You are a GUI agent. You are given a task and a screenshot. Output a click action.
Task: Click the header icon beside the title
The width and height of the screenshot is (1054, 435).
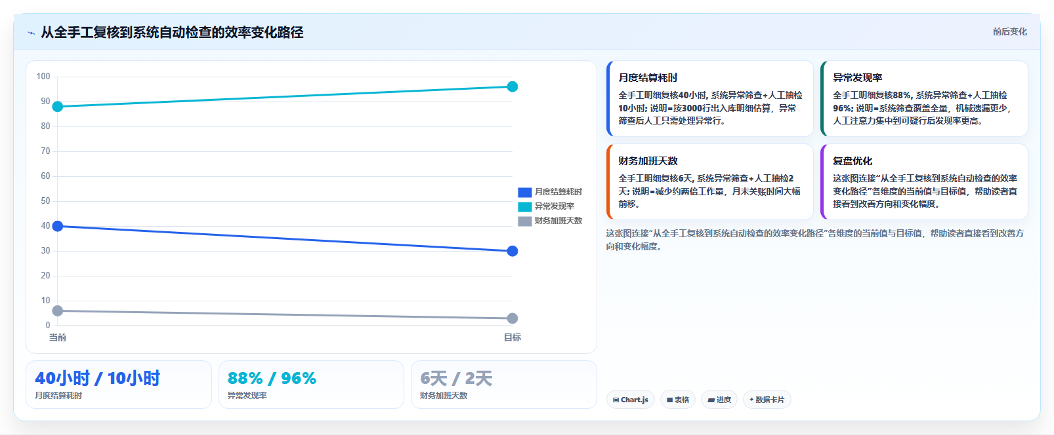pyautogui.click(x=31, y=33)
